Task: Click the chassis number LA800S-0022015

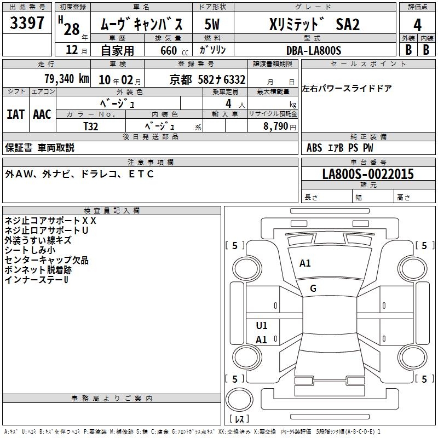Action: coord(367,175)
